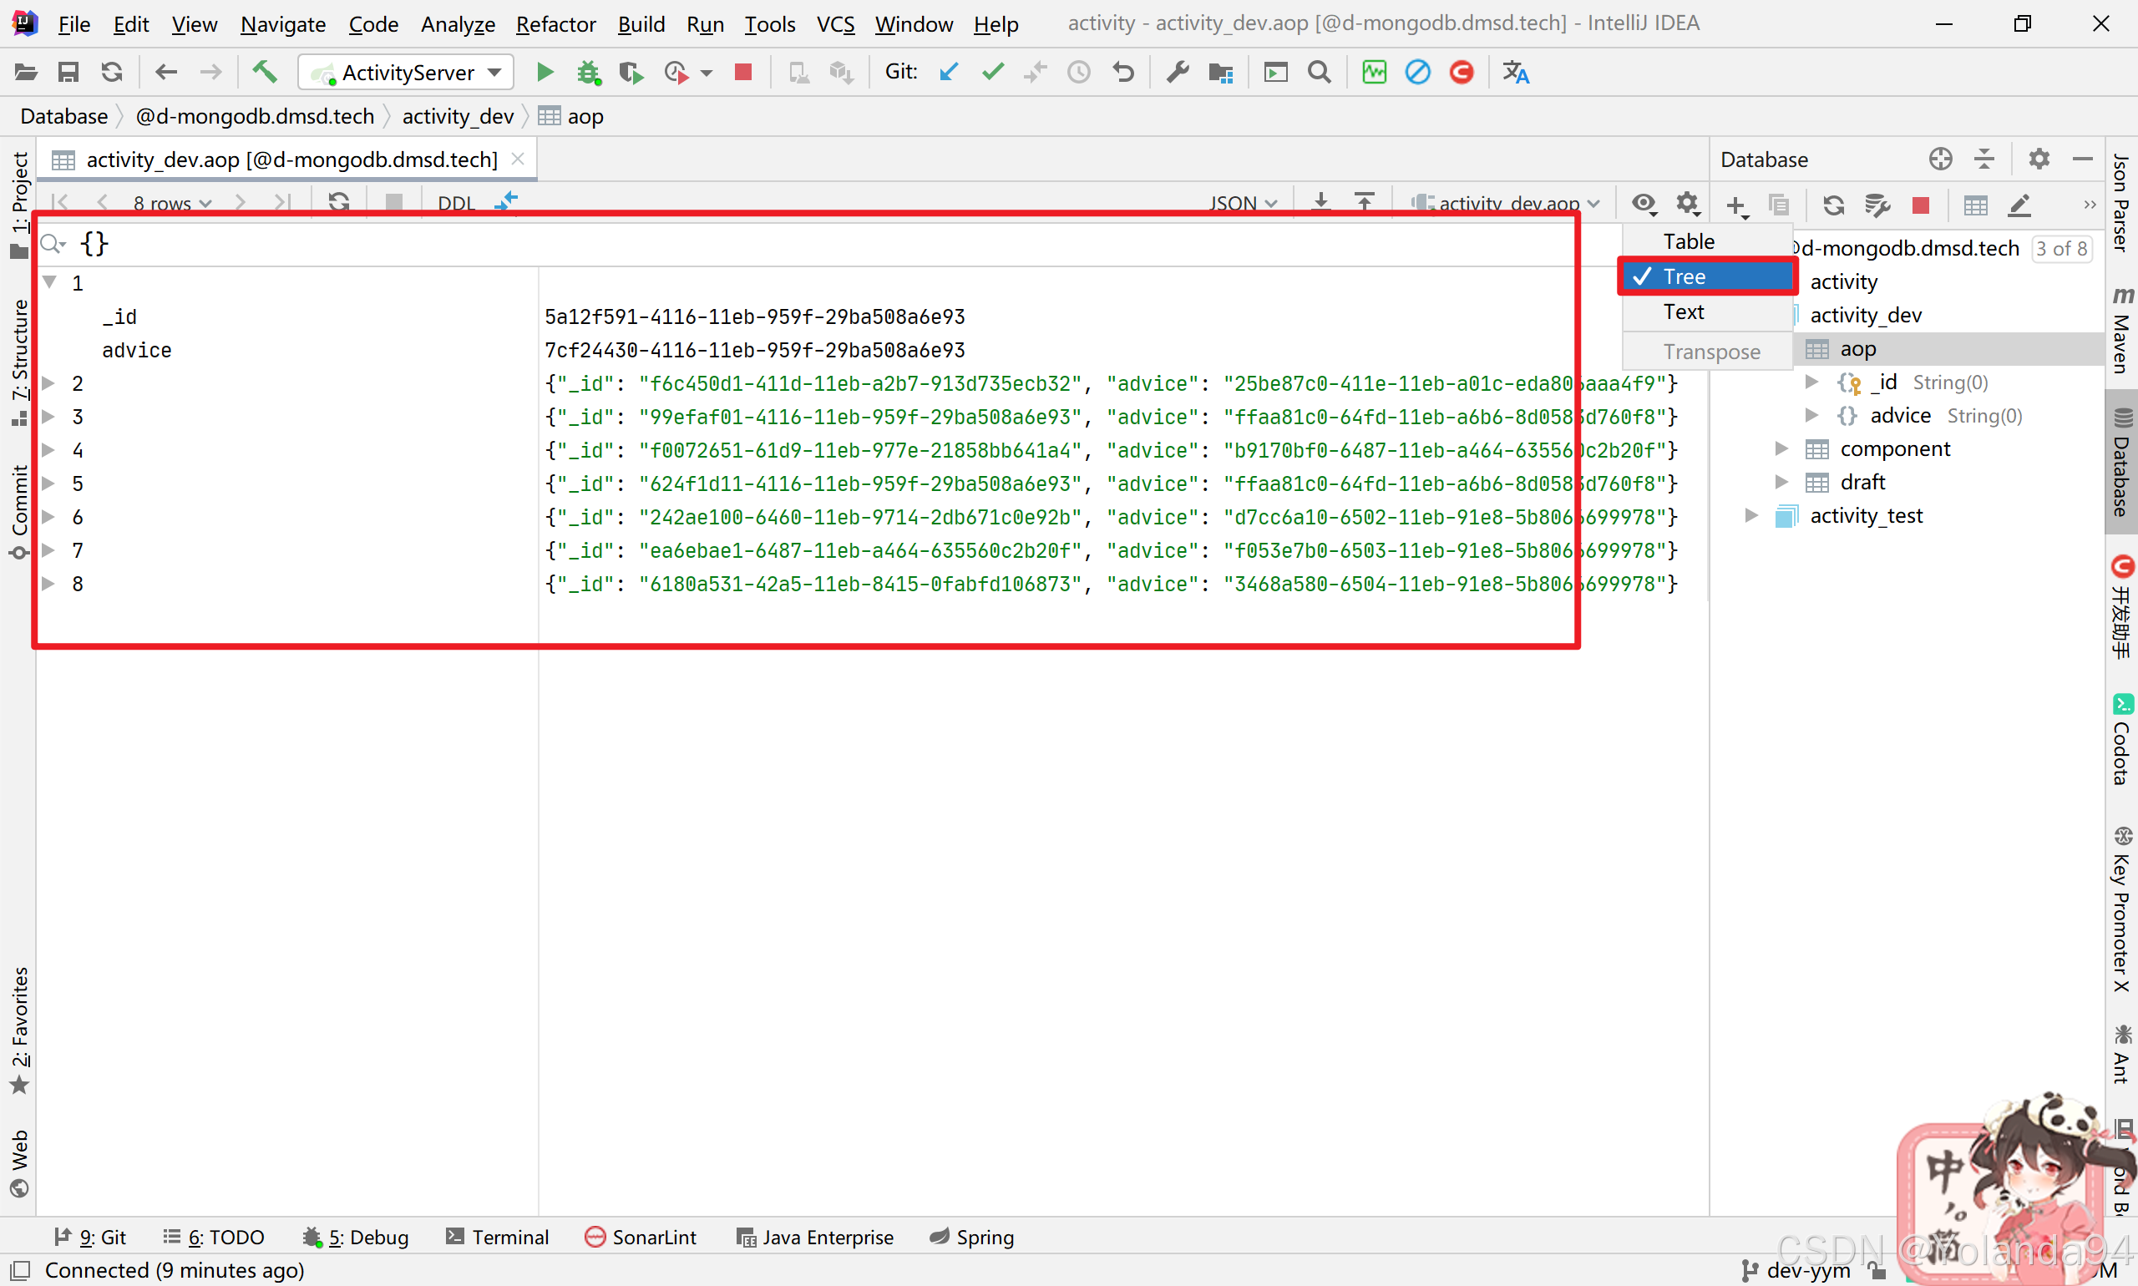This screenshot has height=1286, width=2138.
Task: Open the Database panel settings gear
Action: (x=2039, y=159)
